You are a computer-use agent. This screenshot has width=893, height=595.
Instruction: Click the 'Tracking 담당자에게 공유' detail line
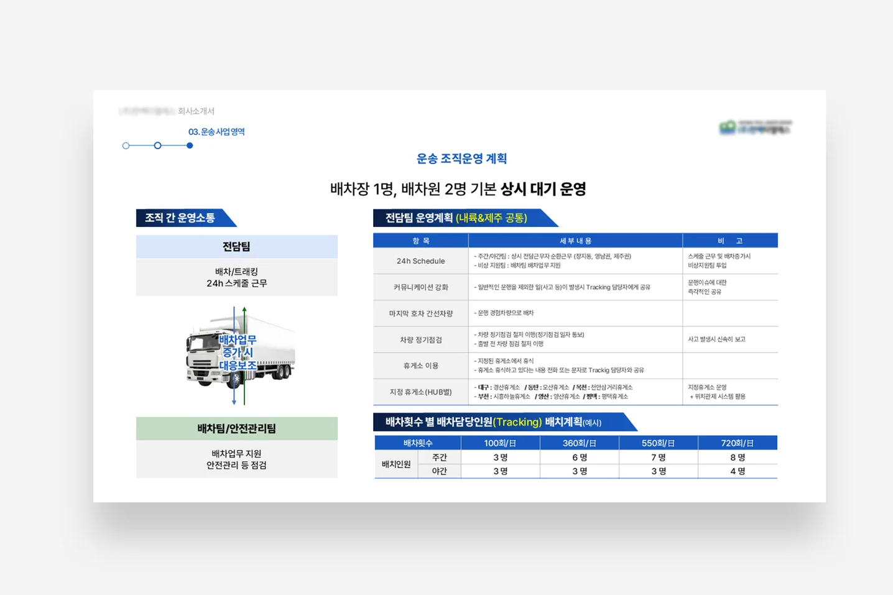562,287
